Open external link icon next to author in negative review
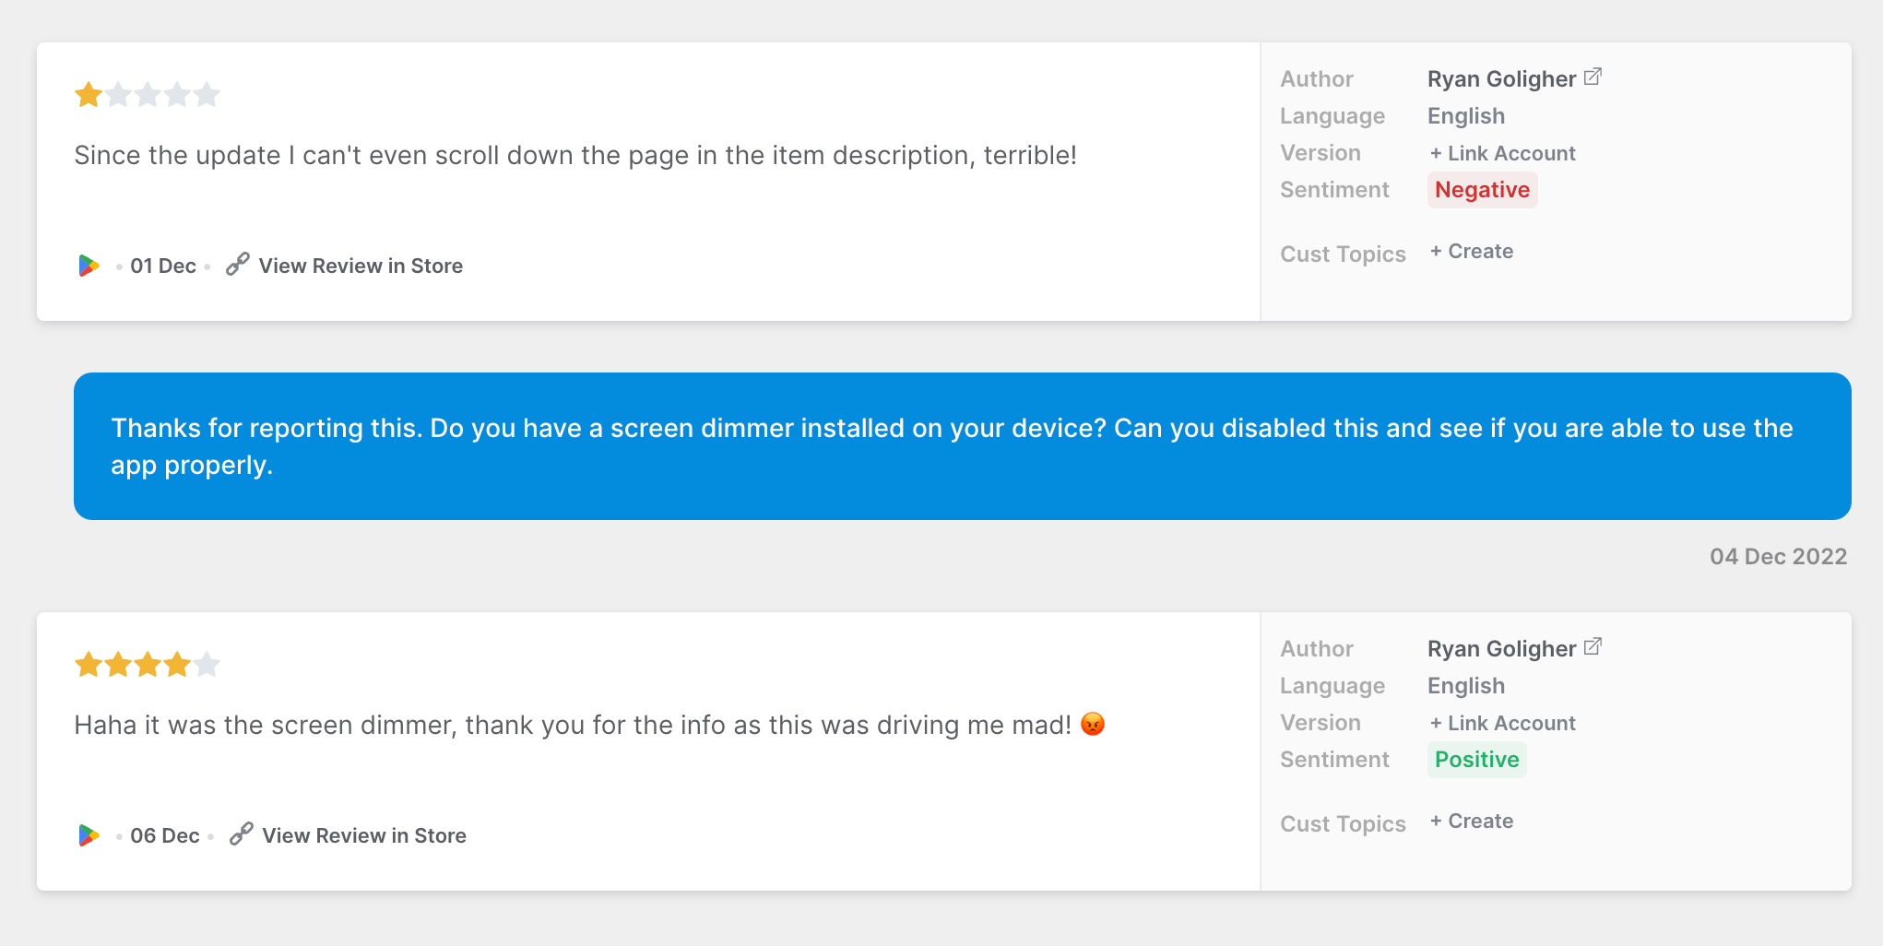 [1593, 77]
